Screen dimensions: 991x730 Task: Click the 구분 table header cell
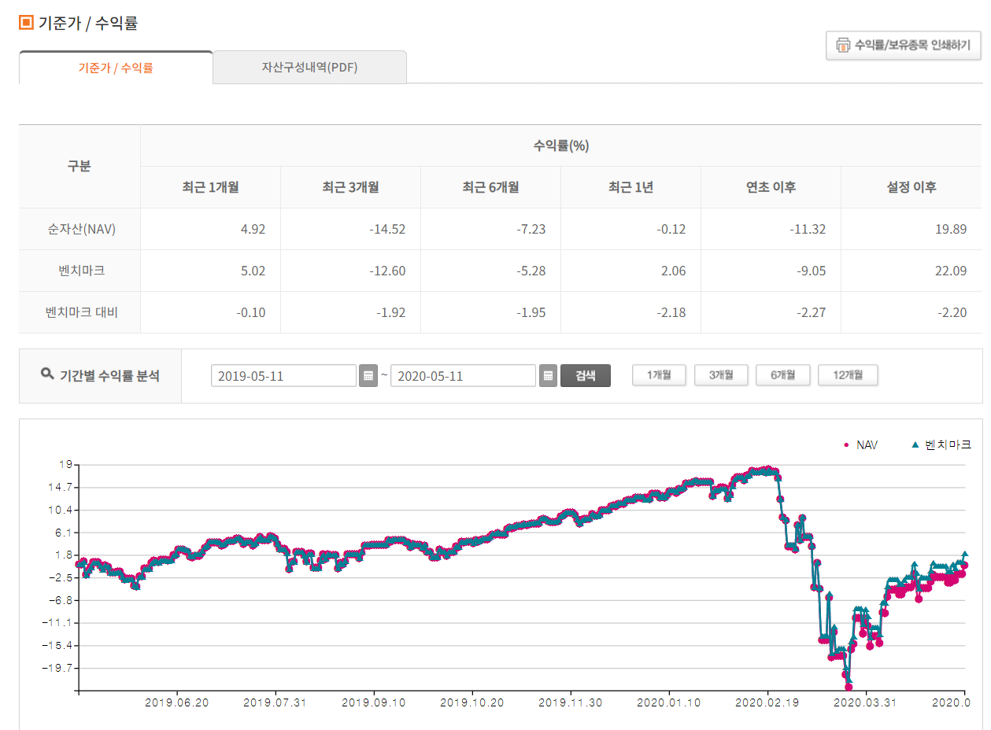tap(80, 166)
